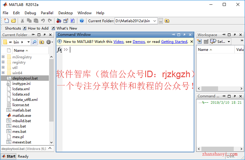Click the Current Folder vertical scrollbar thumb
The width and height of the screenshot is (245, 160).
tap(51, 90)
